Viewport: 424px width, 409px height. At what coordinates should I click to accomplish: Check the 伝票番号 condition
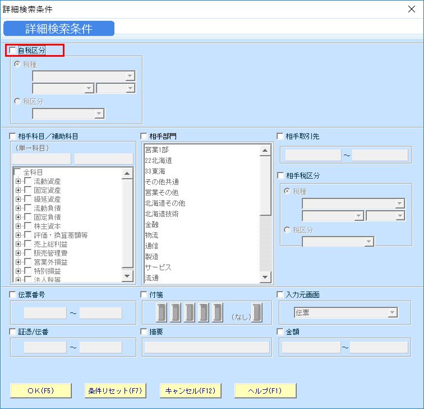click(x=12, y=294)
